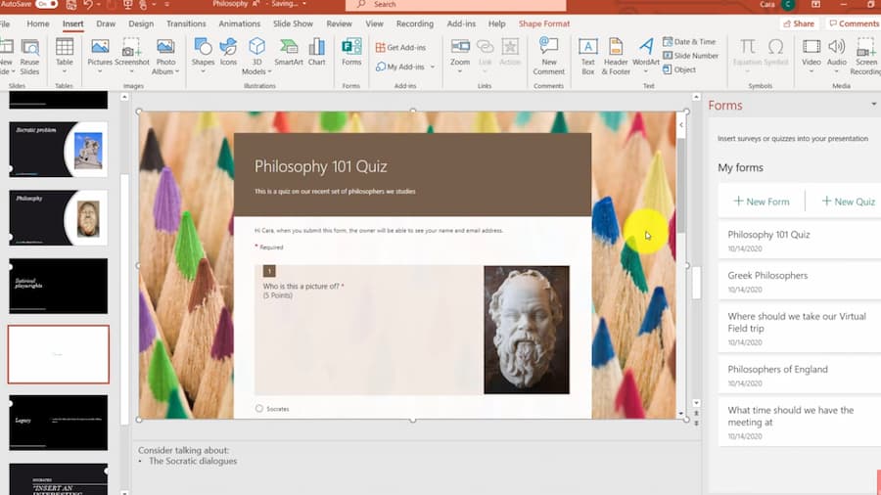Open the Slide Show tab
Viewport: 881px width, 495px height.
[x=294, y=23]
